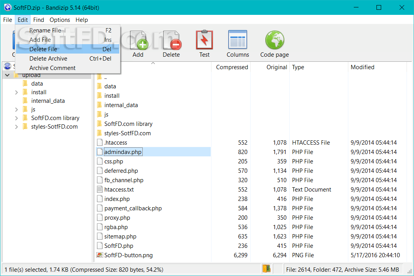Select internal_data folder in tree
The width and height of the screenshot is (414, 276).
click(48, 101)
